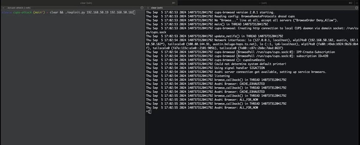The width and height of the screenshot is (360, 145).
Task: Click the 'IPP-Create-Subscription' log line
Action: click(240, 52)
